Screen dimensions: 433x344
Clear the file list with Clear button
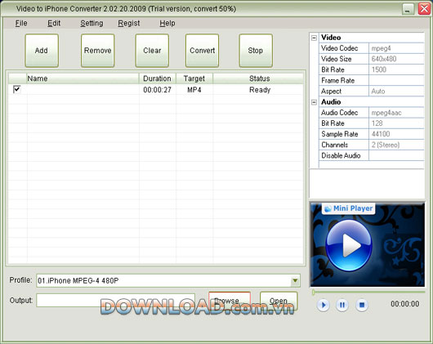(x=152, y=51)
